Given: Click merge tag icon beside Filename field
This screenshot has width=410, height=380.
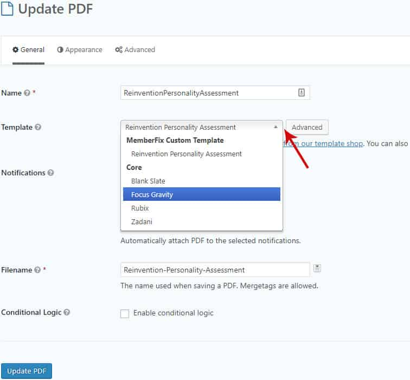Looking at the screenshot, I should click(317, 268).
